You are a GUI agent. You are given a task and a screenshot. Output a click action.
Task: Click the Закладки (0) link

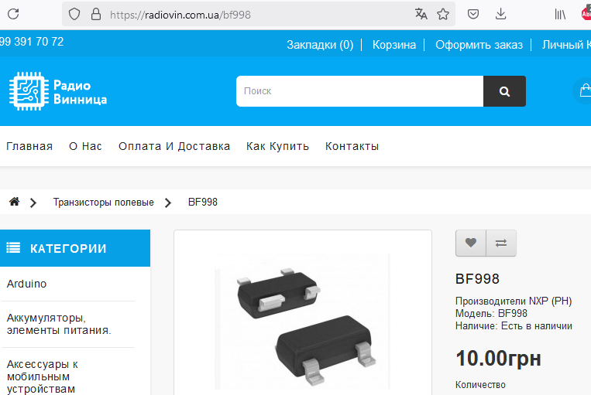pyautogui.click(x=320, y=45)
